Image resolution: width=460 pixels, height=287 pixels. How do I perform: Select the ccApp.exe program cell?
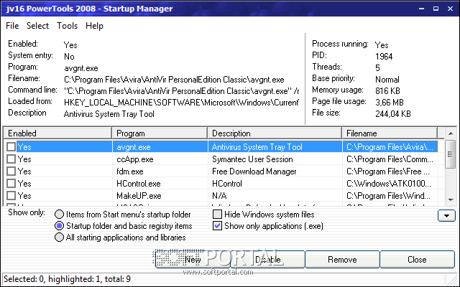coord(160,159)
